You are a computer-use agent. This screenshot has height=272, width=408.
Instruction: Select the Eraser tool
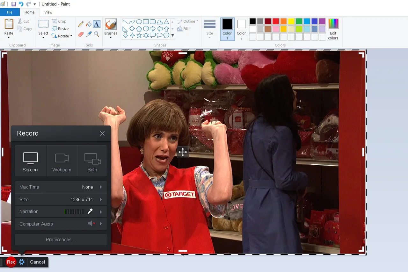click(81, 34)
